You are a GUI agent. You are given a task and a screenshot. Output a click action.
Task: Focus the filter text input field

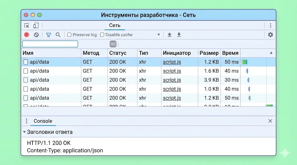[50, 44]
